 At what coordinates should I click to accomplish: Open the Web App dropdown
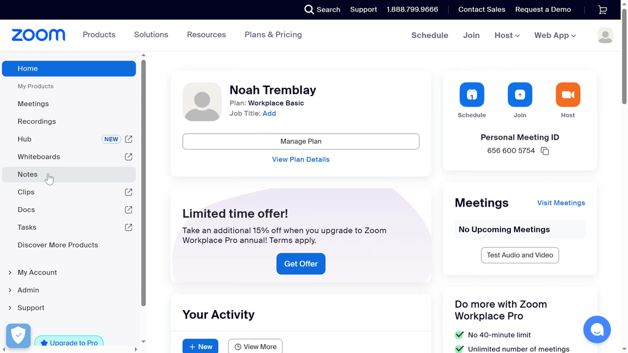click(x=555, y=36)
